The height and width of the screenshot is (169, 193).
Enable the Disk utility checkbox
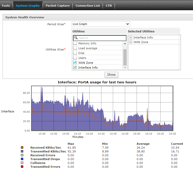tap(75, 53)
